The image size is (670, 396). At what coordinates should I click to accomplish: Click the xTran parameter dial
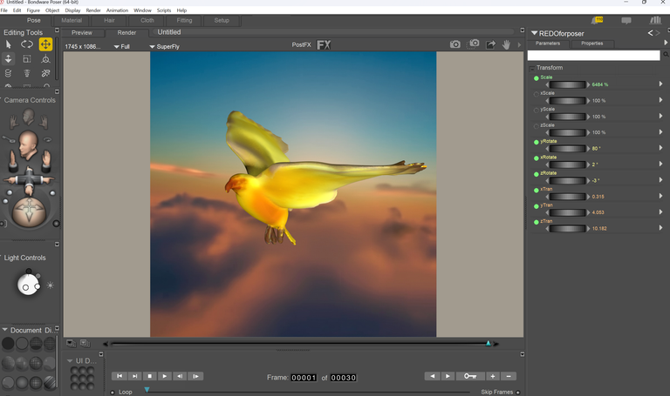567,197
